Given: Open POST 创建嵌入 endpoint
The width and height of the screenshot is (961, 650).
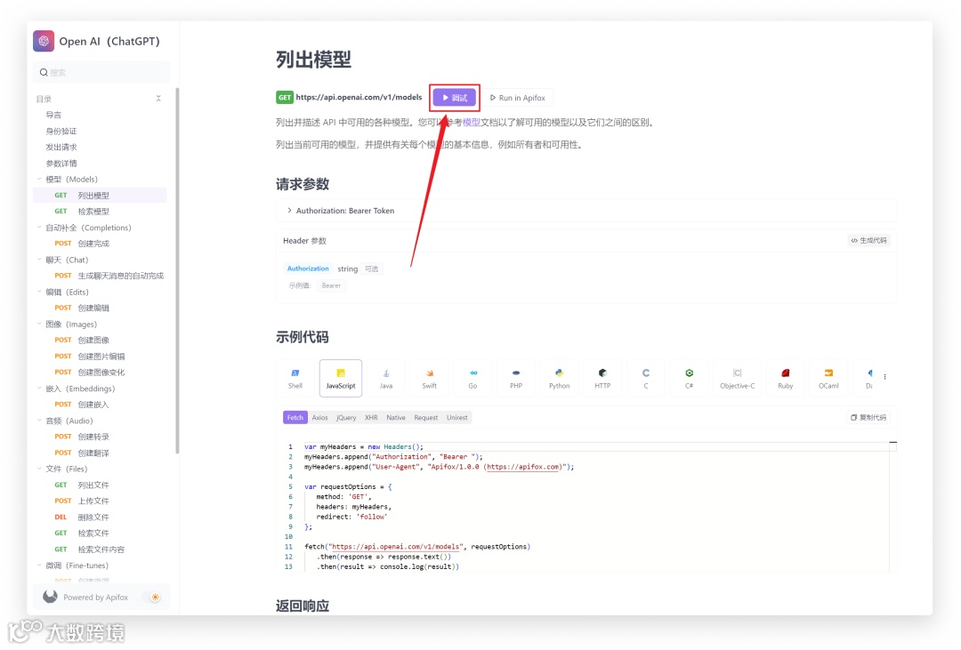Looking at the screenshot, I should pyautogui.click(x=100, y=405).
